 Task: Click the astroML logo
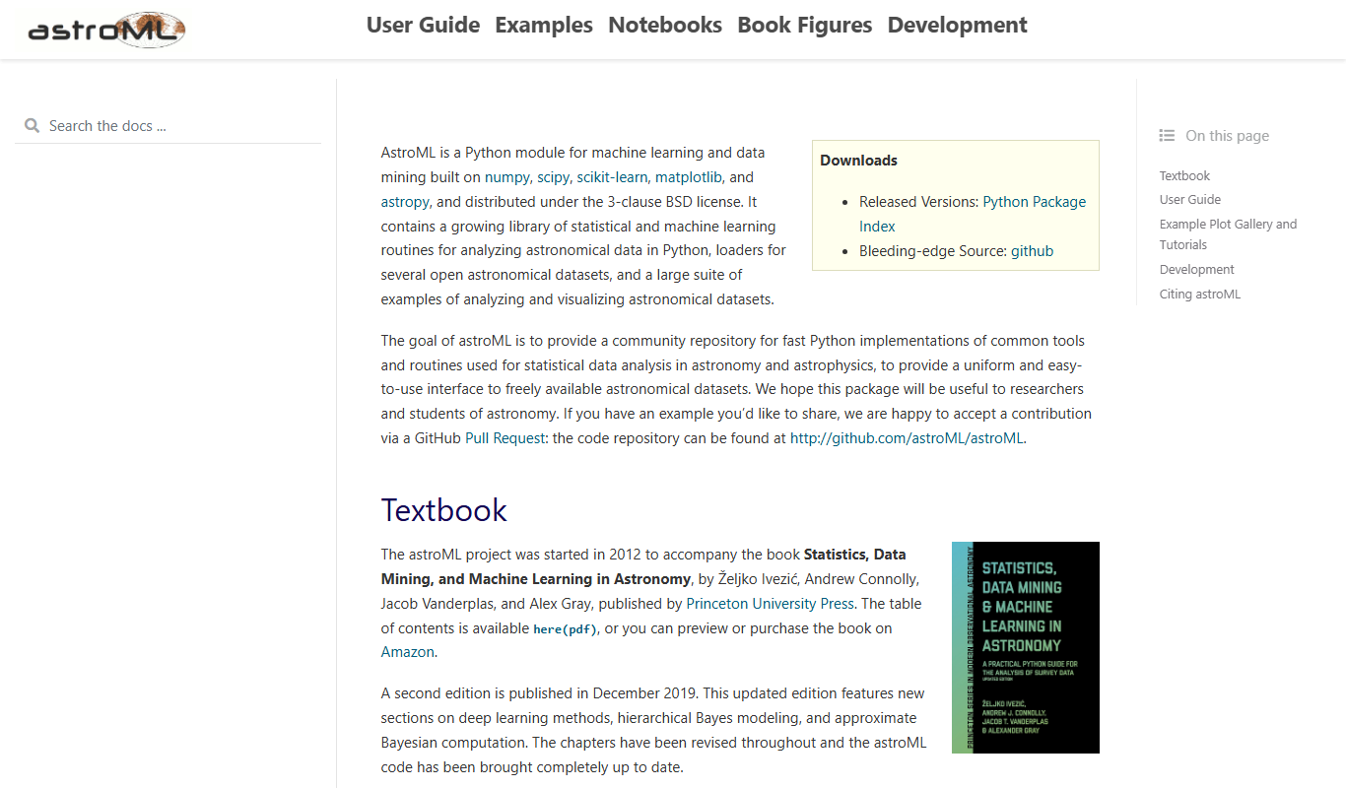(x=106, y=31)
